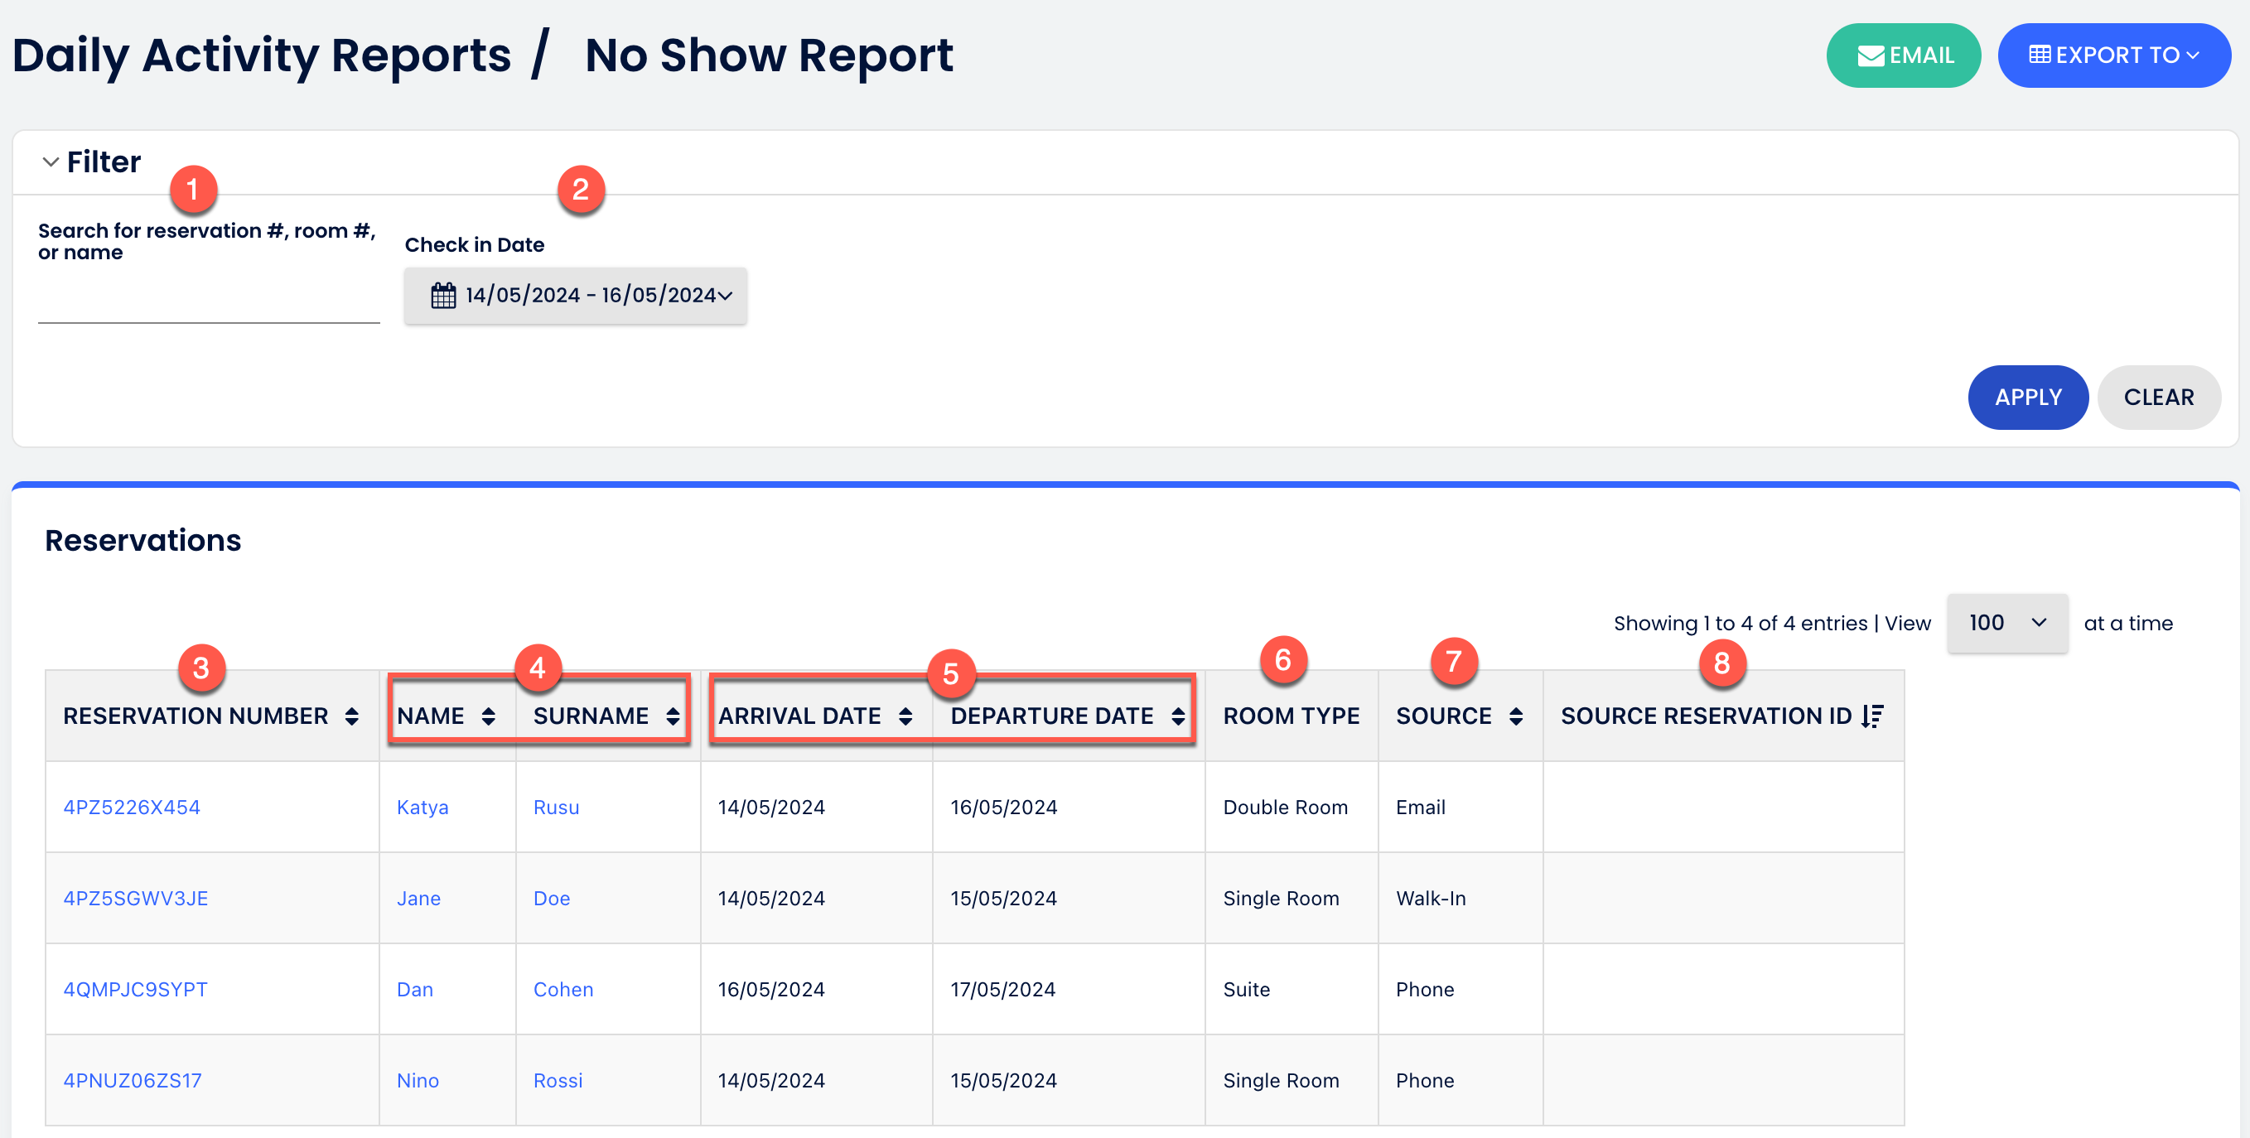The image size is (2250, 1138).
Task: Sort the SURNAME column
Action: click(x=673, y=716)
